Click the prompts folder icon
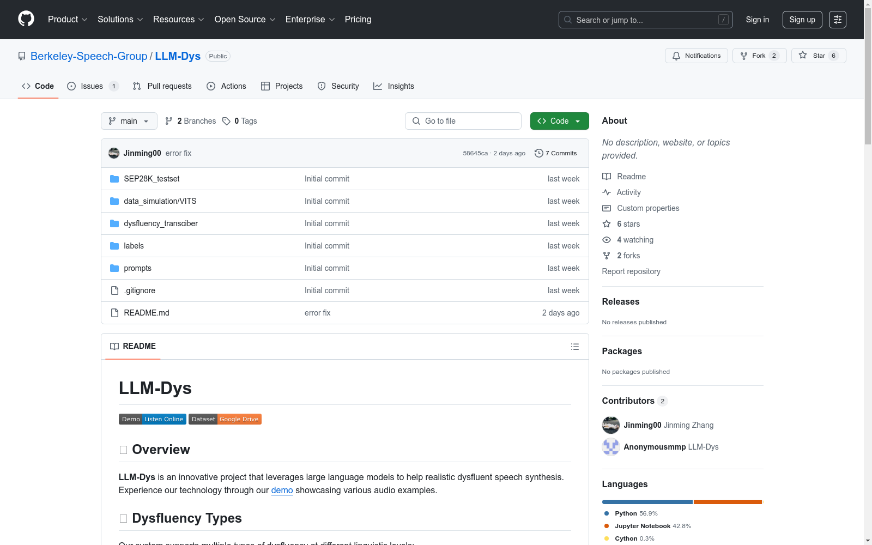Viewport: 872px width, 545px height. 114,268
